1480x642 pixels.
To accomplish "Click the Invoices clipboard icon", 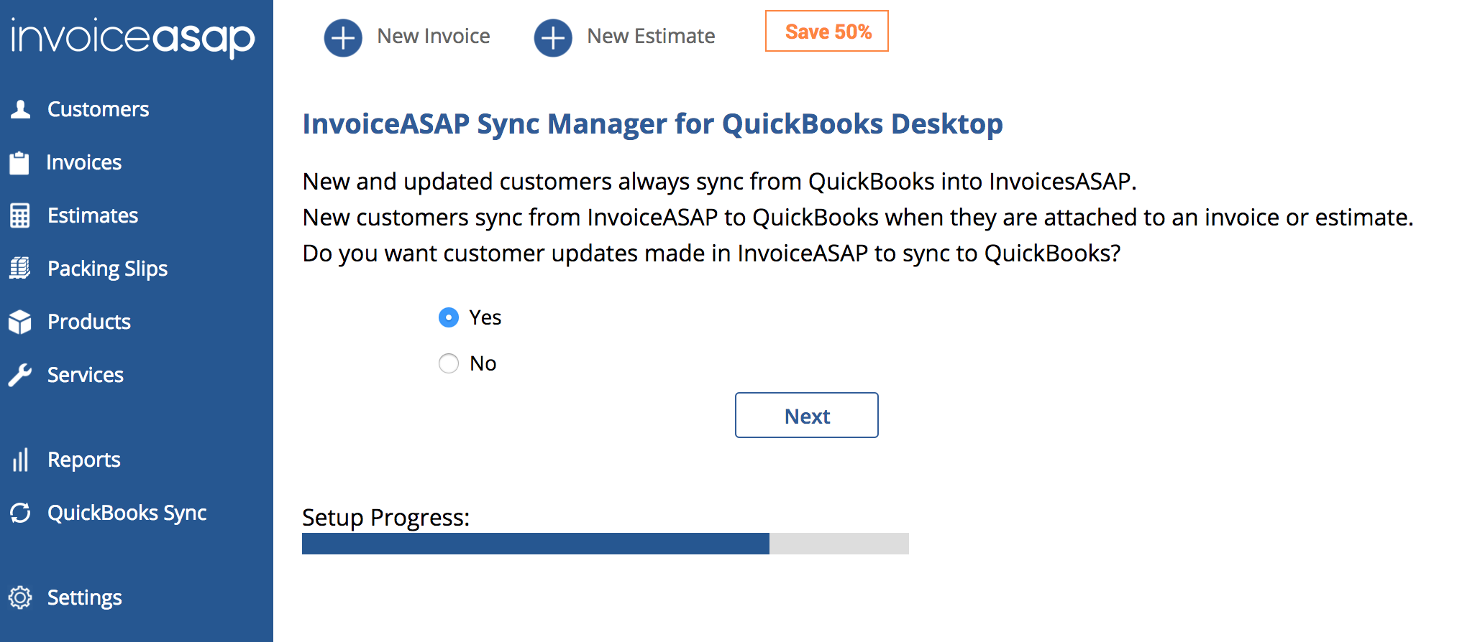I will tap(19, 162).
